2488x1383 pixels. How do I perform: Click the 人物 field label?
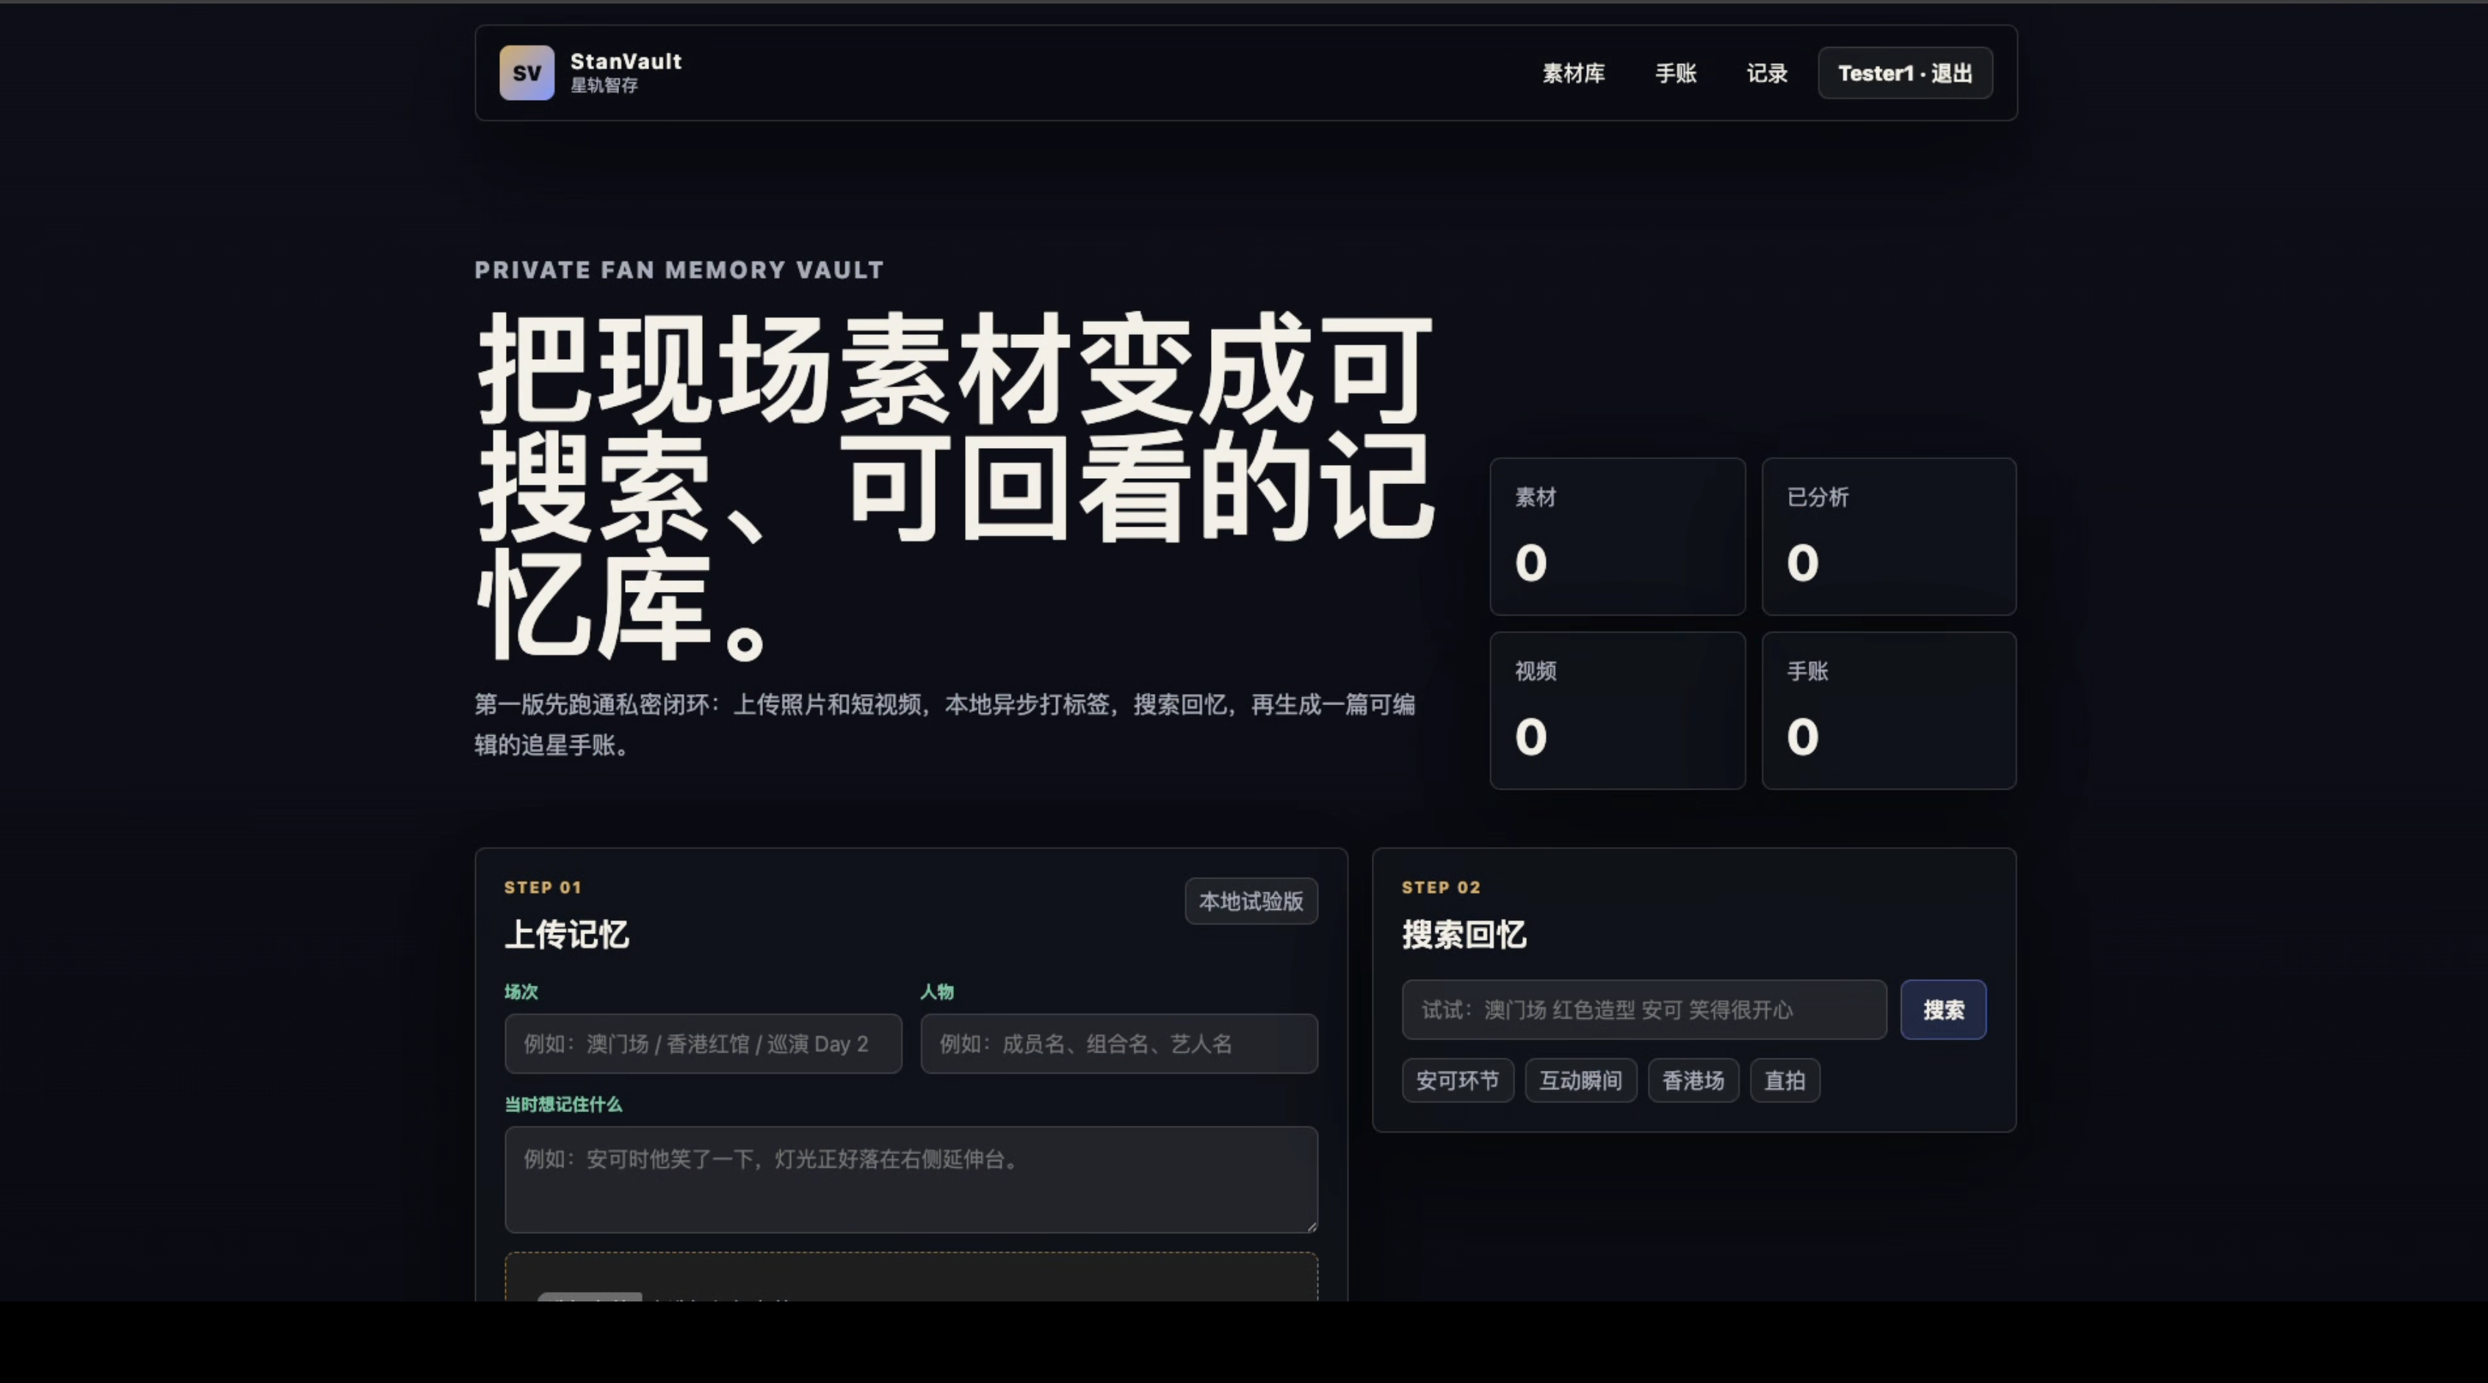[x=937, y=991]
